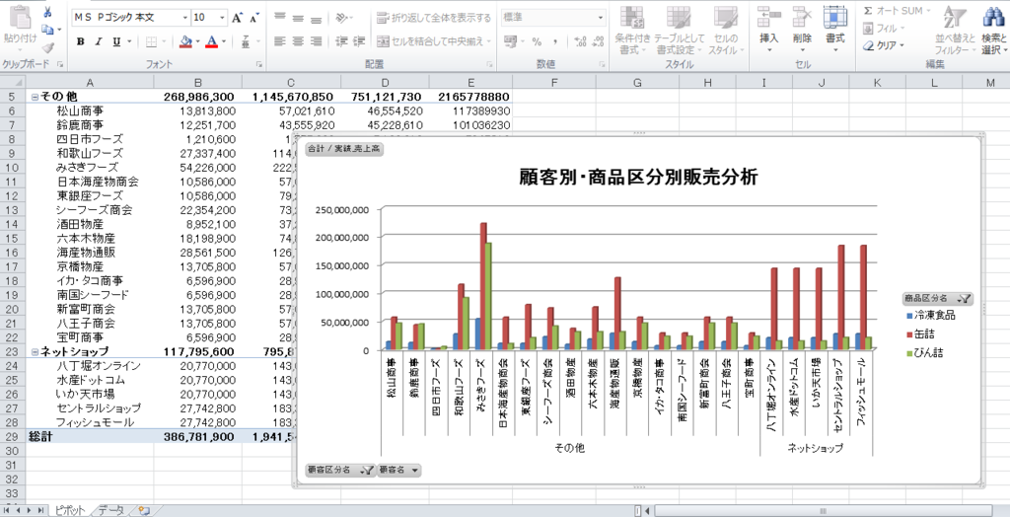Click the insert new worksheet tab icon
This screenshot has width=1010, height=517.
click(x=144, y=510)
